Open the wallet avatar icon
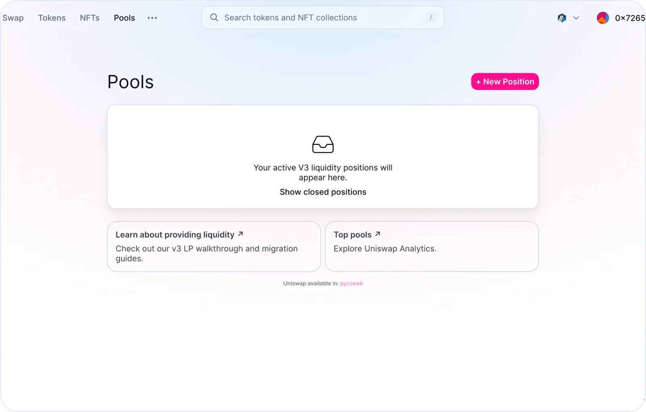The image size is (646, 412). point(603,18)
